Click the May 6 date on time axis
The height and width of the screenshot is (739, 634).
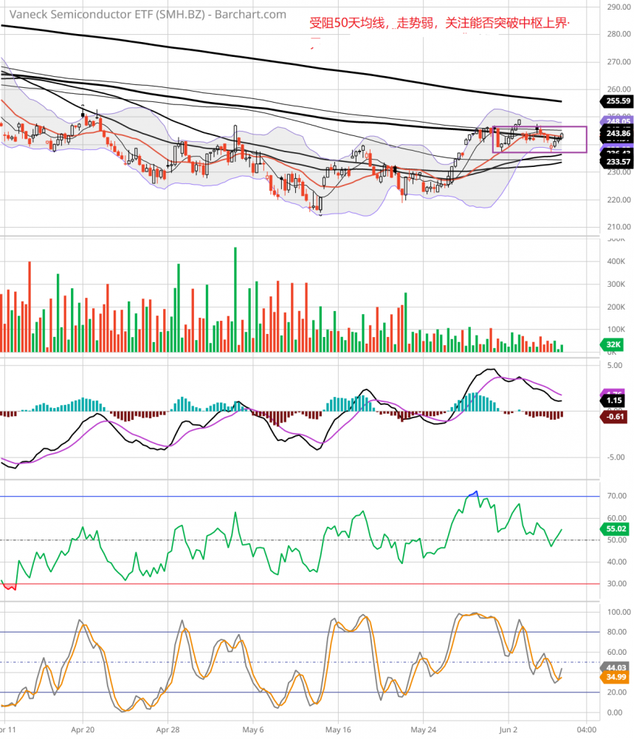point(253,727)
